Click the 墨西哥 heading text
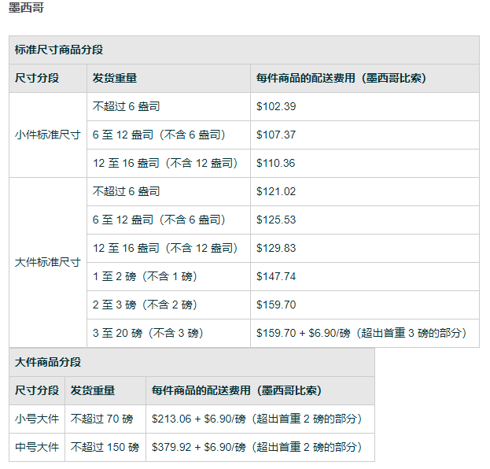Viewport: 490px width, 469px height. (26, 10)
